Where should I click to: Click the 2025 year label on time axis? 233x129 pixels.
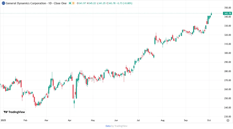[x=3, y=120]
